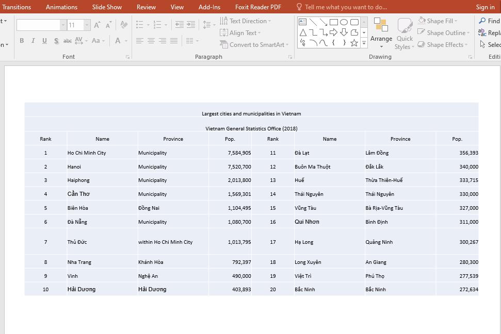Click inside the Tell me what you want to do box
501x334 pixels.
pos(346,7)
